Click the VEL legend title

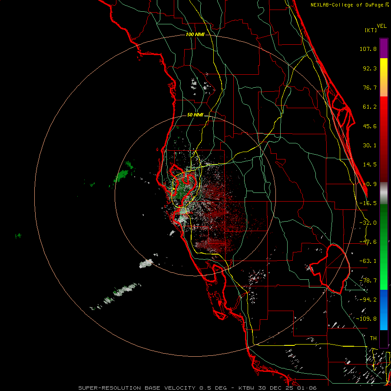coord(382,26)
